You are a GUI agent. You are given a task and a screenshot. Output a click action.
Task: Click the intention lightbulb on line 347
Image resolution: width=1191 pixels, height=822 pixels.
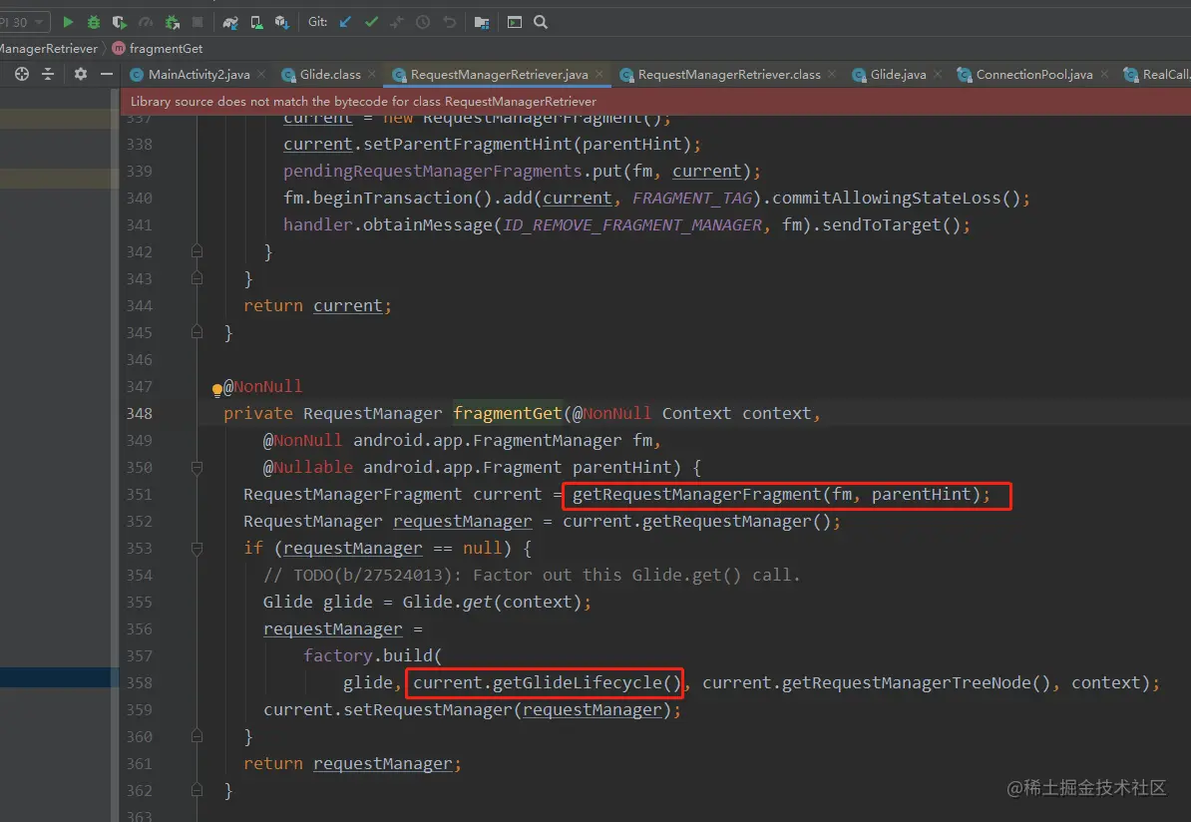pos(217,390)
